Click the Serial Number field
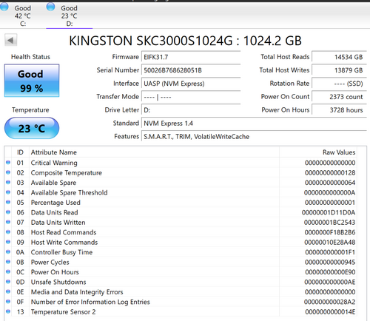370x321 pixels. [x=191, y=70]
